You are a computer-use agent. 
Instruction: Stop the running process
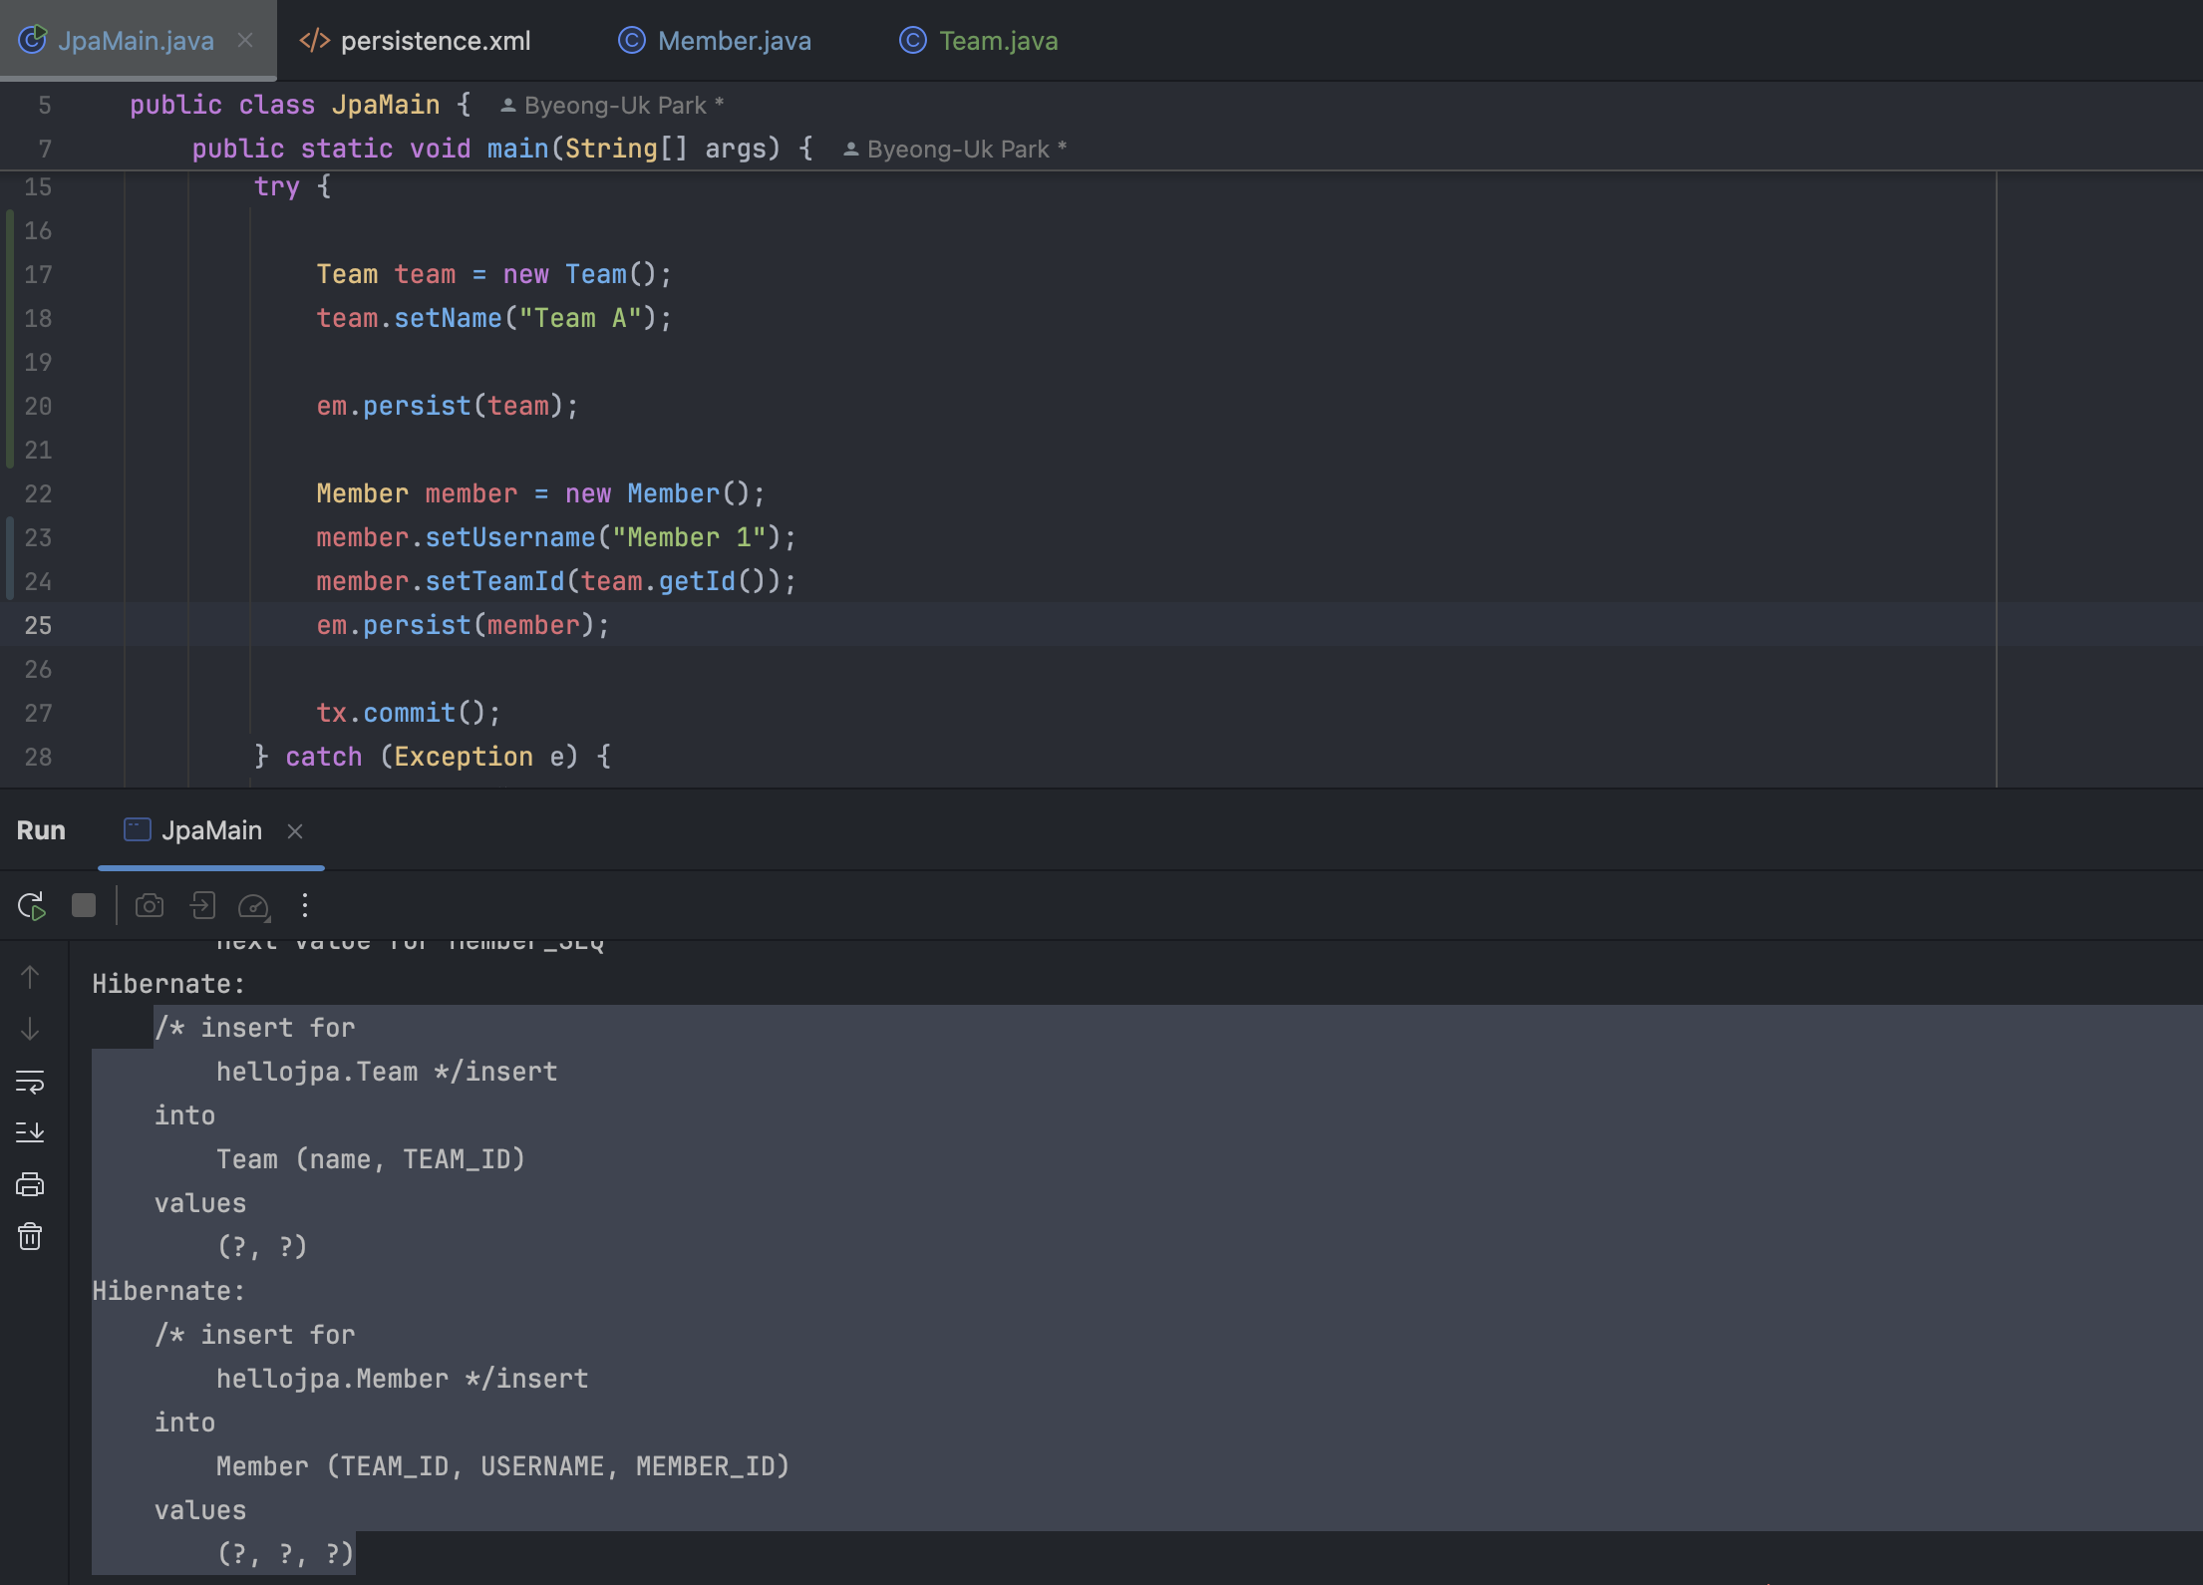[x=84, y=905]
